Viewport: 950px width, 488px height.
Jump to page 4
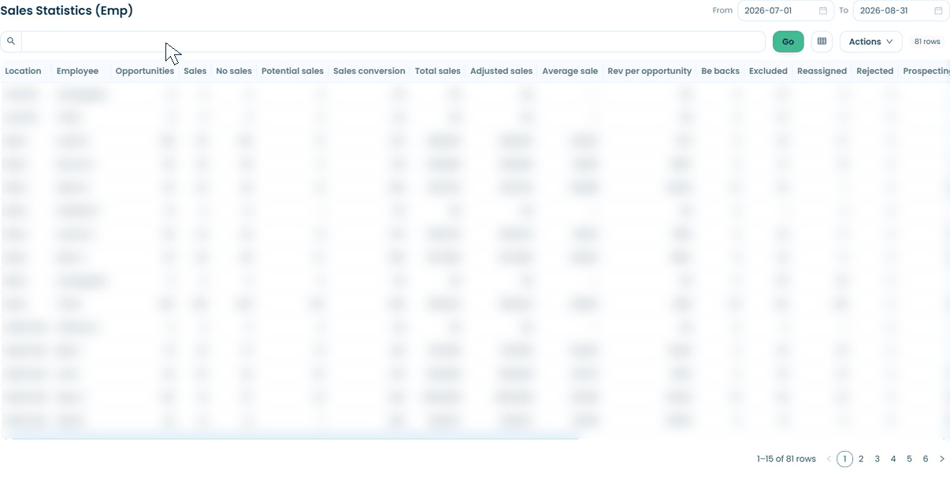[893, 459]
